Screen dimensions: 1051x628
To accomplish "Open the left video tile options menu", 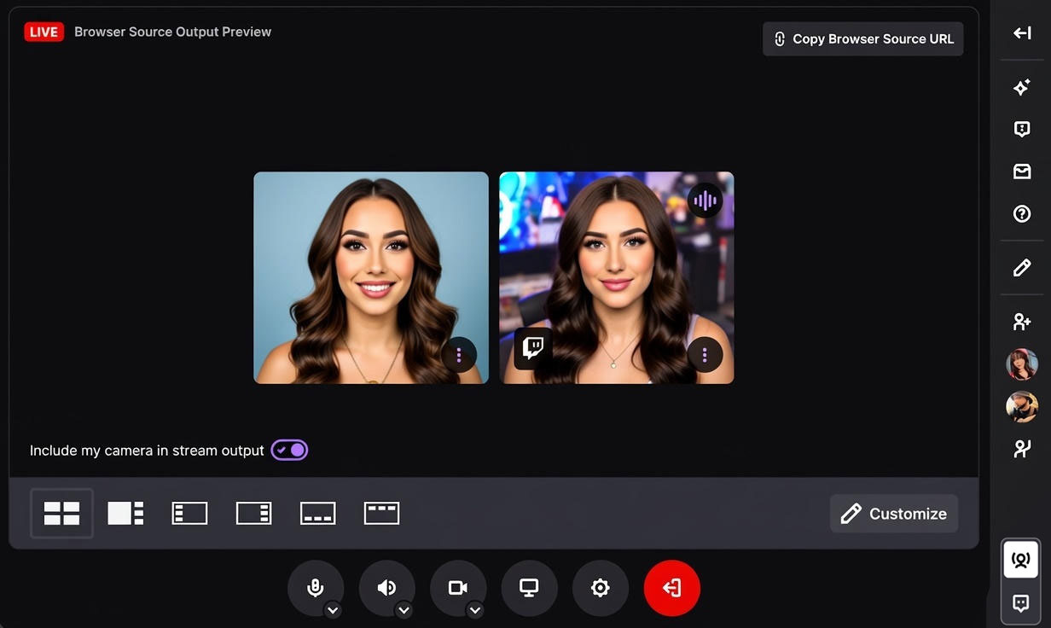I will click(458, 354).
